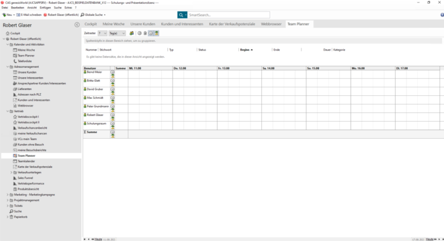This screenshot has height=241, width=444.
Task: Open the SmartSearch options dropdown arrow
Action: click(186, 15)
